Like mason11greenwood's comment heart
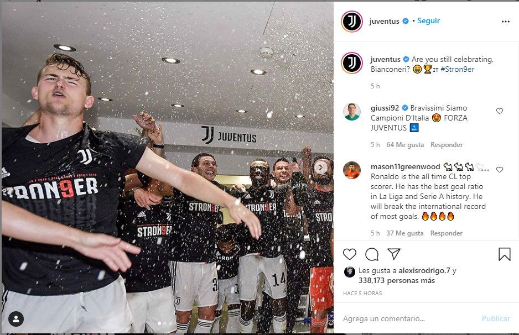The height and width of the screenshot is (335, 519). click(500, 170)
